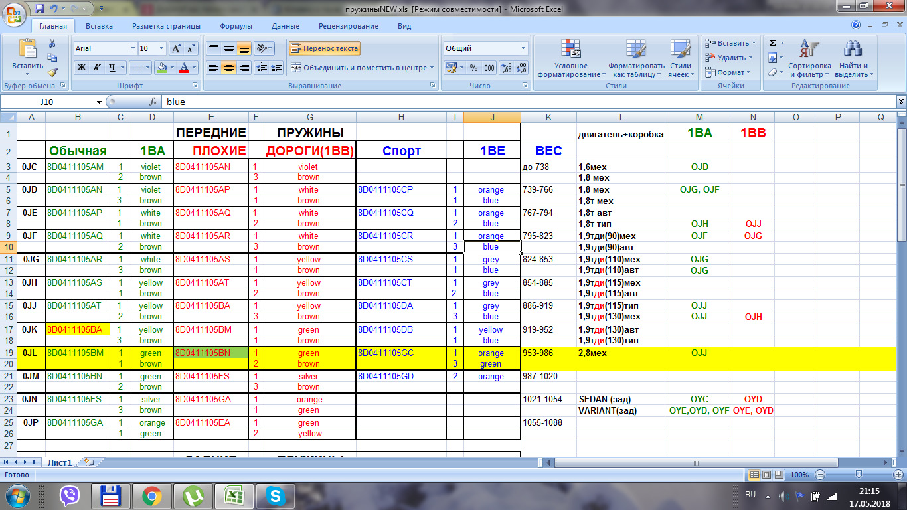The image size is (907, 510).
Task: Open the Данные ribbon tab
Action: (285, 26)
